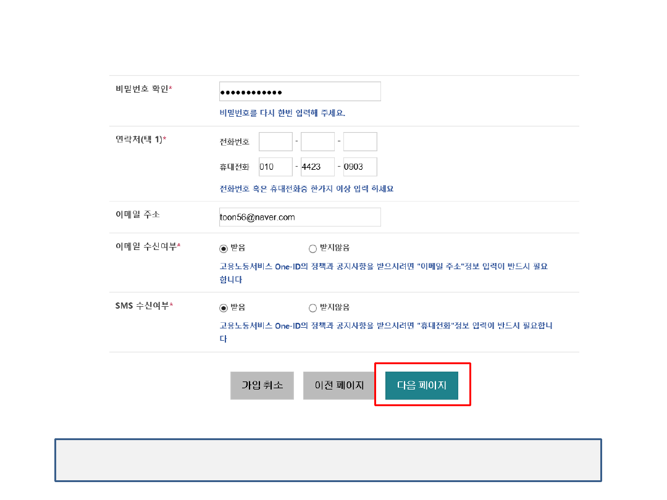Click the 이메일 주소 field label
This screenshot has height=500, width=667.
137,215
